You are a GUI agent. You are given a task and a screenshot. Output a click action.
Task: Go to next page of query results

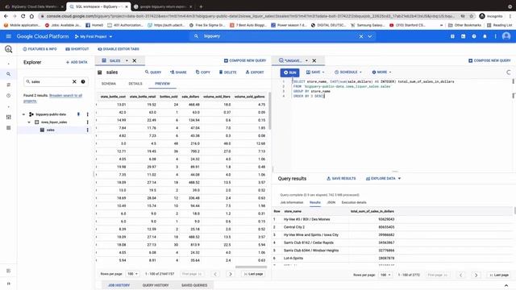(476, 275)
